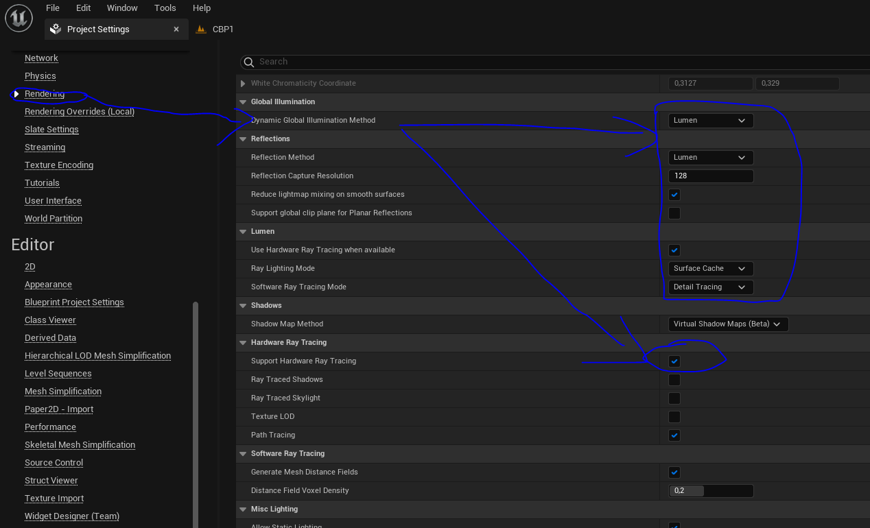Collapse the Lumen section

243,232
